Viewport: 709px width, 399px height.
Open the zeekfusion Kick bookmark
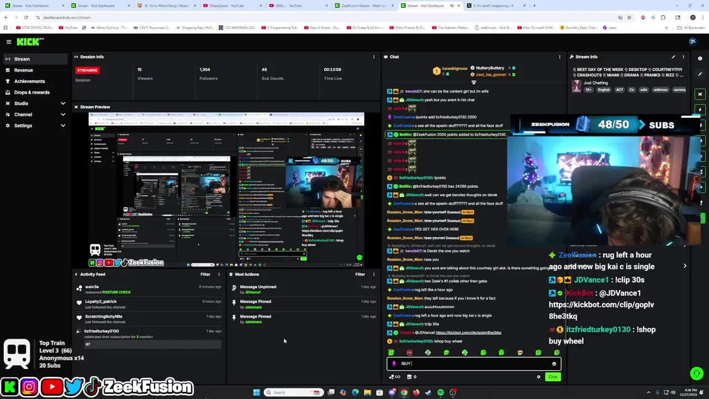pos(492,27)
